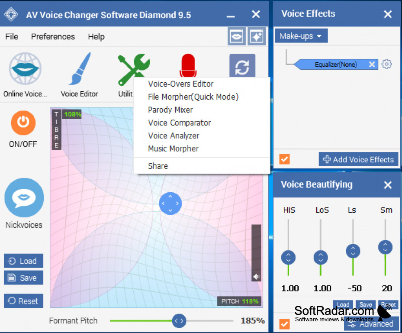Image resolution: width=402 pixels, height=333 pixels.
Task: Click the Formant Pitch slider handle
Action: pyautogui.click(x=179, y=321)
